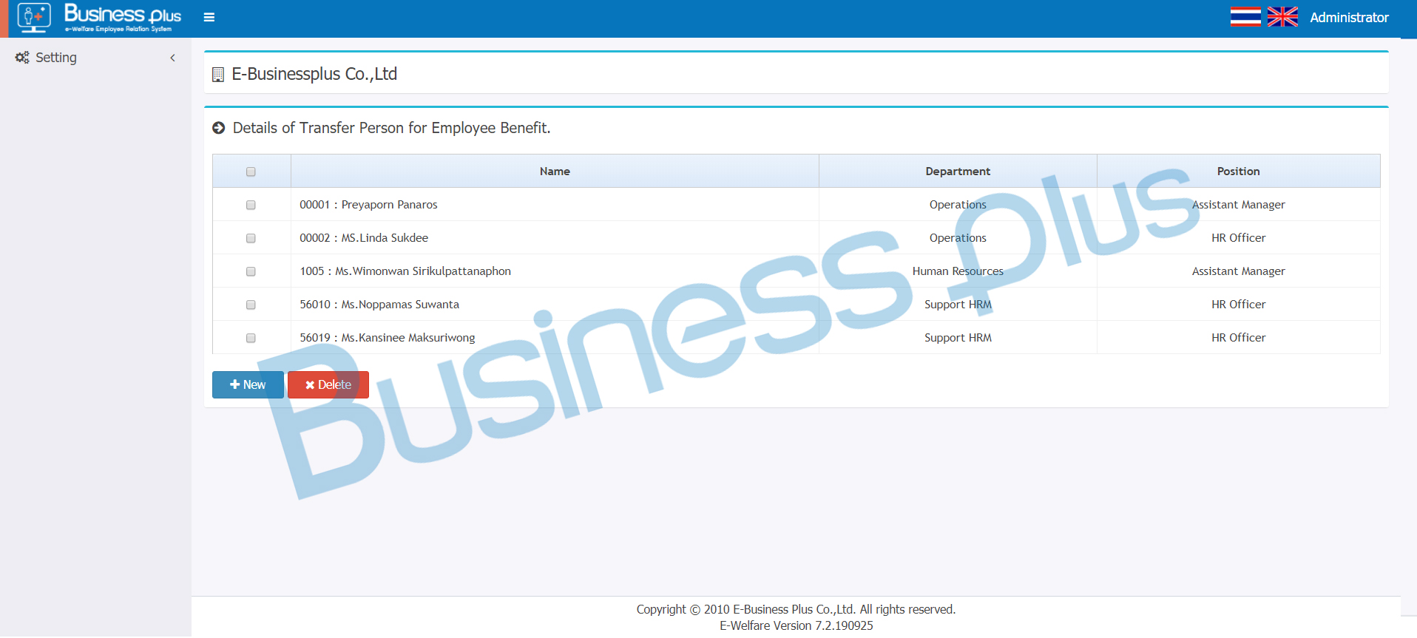This screenshot has width=1417, height=638.
Task: Click Operations department for MS.Linda Sukdee
Action: point(958,238)
